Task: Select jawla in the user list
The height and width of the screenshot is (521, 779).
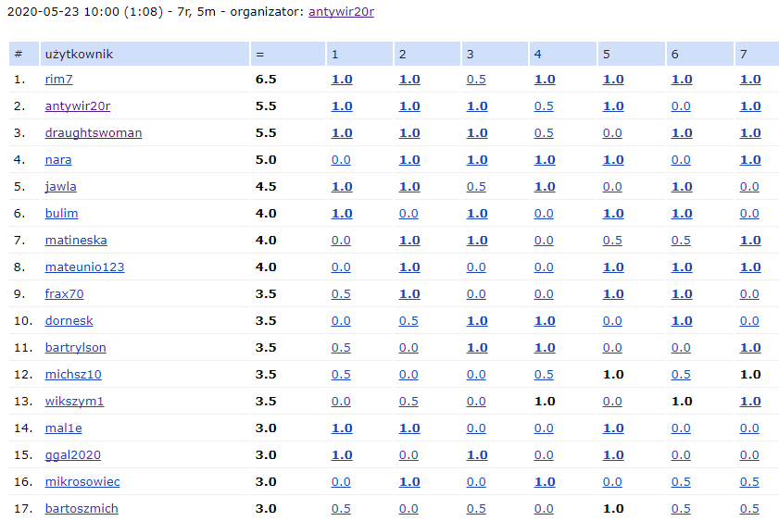Action: [61, 187]
